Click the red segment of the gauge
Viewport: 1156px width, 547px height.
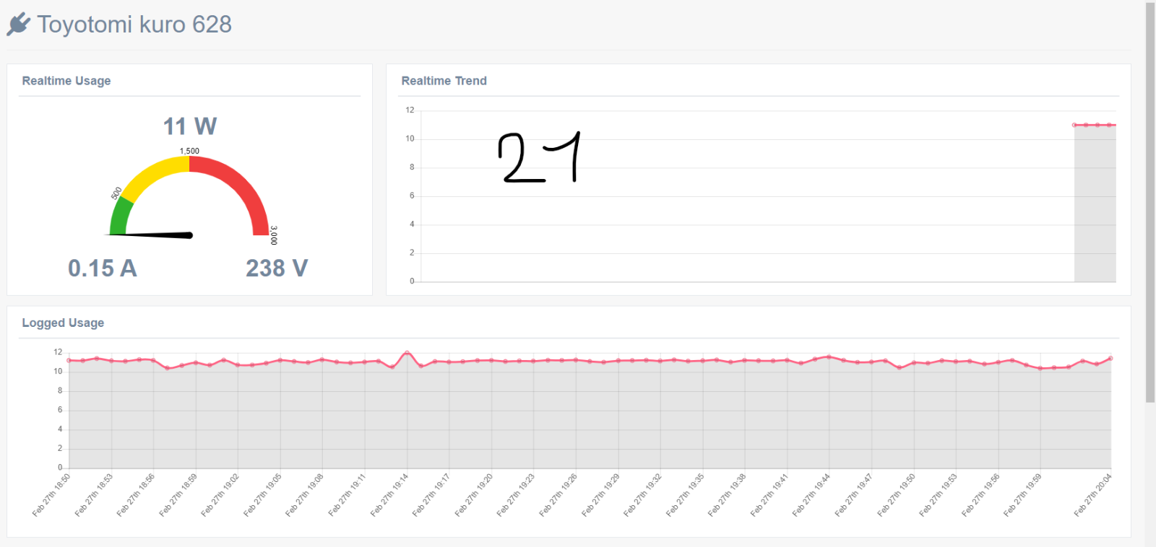(238, 188)
